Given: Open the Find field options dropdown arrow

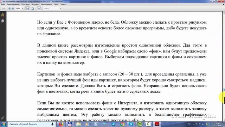Looking at the screenshot, I should pyautogui.click(x=60, y=9).
